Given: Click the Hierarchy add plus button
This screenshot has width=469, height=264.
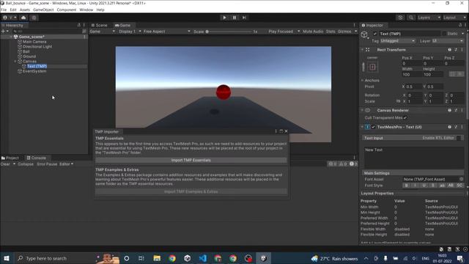Looking at the screenshot, I should 3,31.
